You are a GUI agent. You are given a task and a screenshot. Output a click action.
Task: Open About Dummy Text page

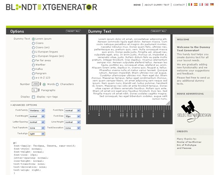[x=157, y=5]
